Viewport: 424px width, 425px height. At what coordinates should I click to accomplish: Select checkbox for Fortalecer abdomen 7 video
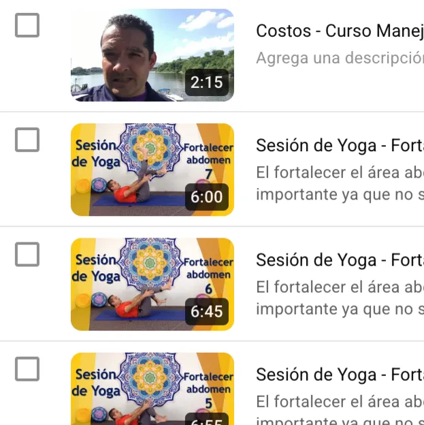tap(27, 140)
